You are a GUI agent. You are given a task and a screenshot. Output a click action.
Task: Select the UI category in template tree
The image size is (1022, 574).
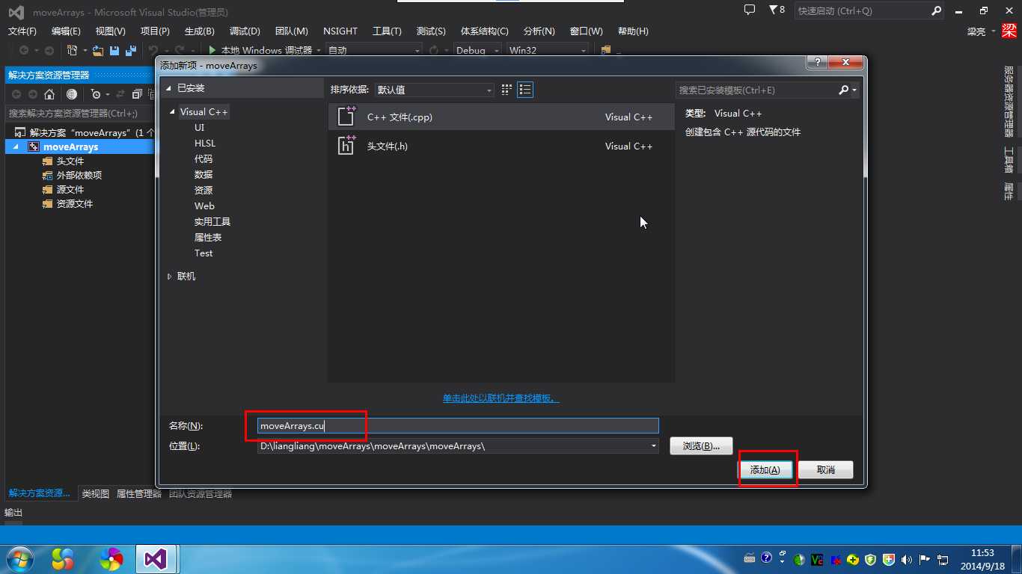pyautogui.click(x=199, y=128)
